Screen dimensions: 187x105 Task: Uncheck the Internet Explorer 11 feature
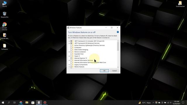click(71, 58)
